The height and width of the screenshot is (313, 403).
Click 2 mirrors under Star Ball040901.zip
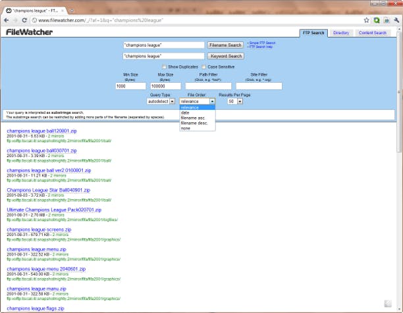tap(56, 195)
